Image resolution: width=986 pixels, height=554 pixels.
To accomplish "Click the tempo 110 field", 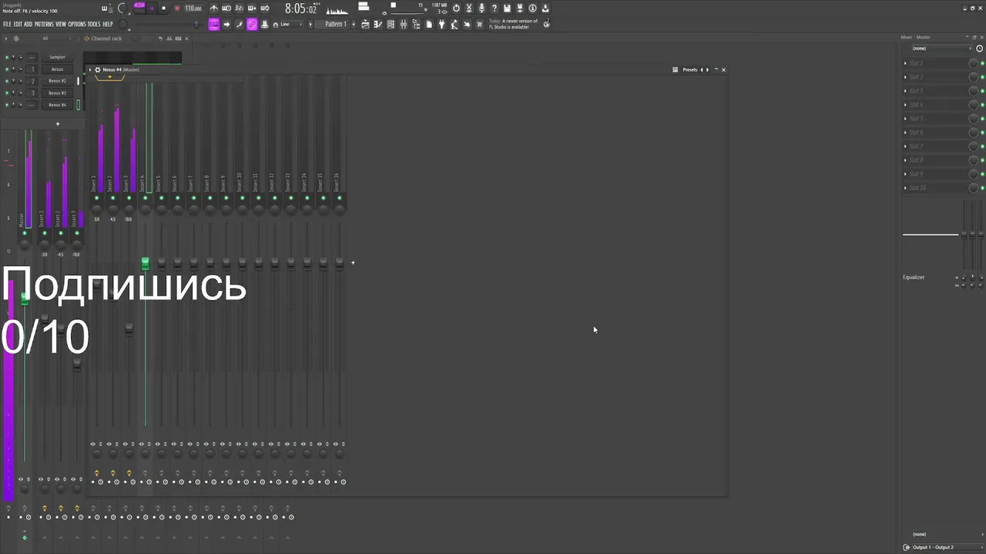I will point(193,8).
